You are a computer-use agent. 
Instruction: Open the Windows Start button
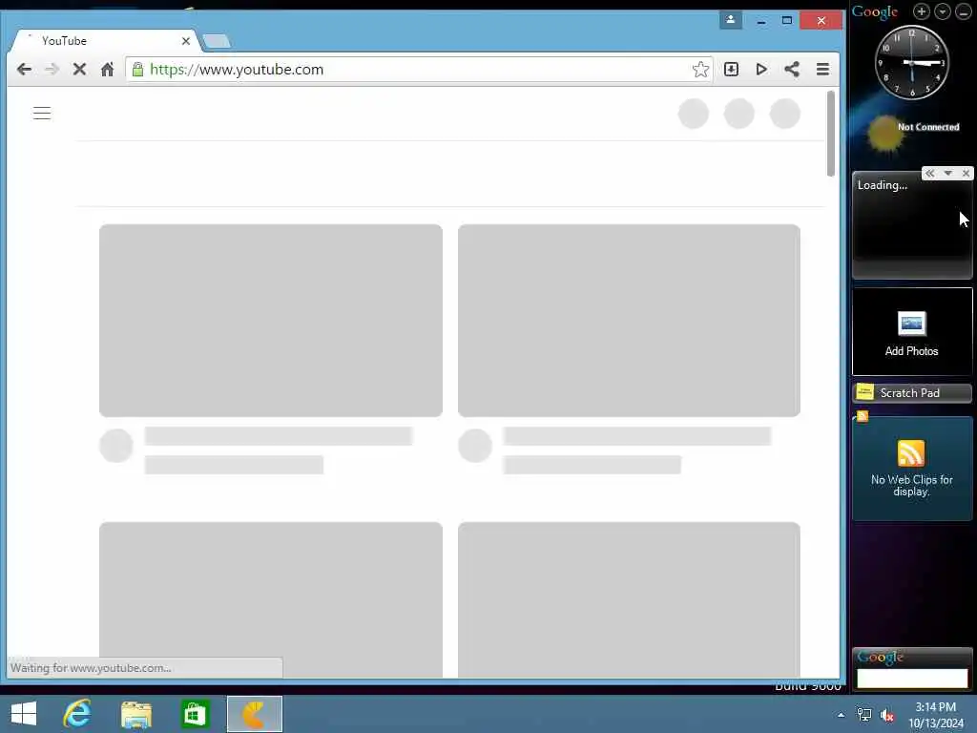[x=24, y=714]
